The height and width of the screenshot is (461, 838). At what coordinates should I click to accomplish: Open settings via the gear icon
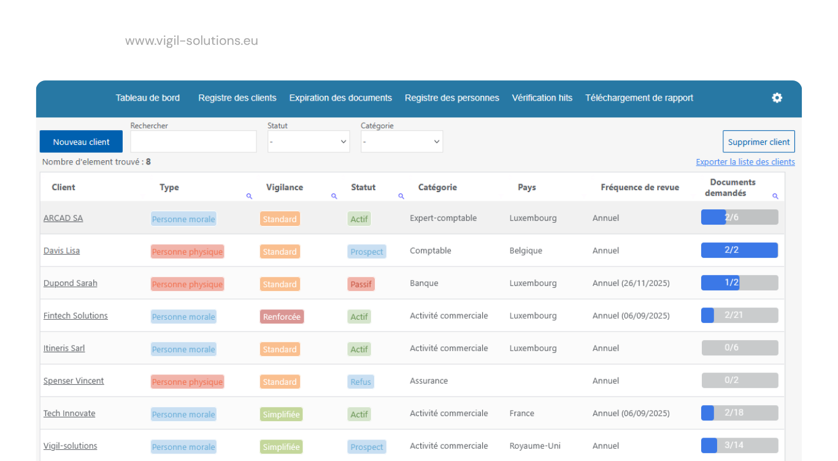(x=777, y=98)
